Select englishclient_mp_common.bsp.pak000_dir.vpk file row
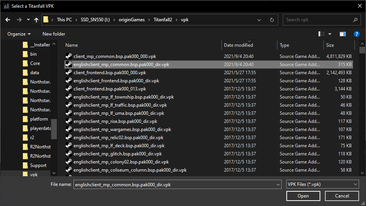 point(209,65)
